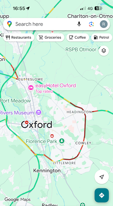Image resolution: width=113 pixels, height=206 pixels.
Task: Start directions with the teal navigation button
Action: tap(102, 195)
